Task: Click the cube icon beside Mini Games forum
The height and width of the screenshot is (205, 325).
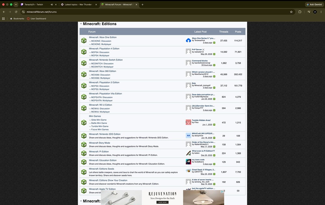Action: click(x=84, y=122)
